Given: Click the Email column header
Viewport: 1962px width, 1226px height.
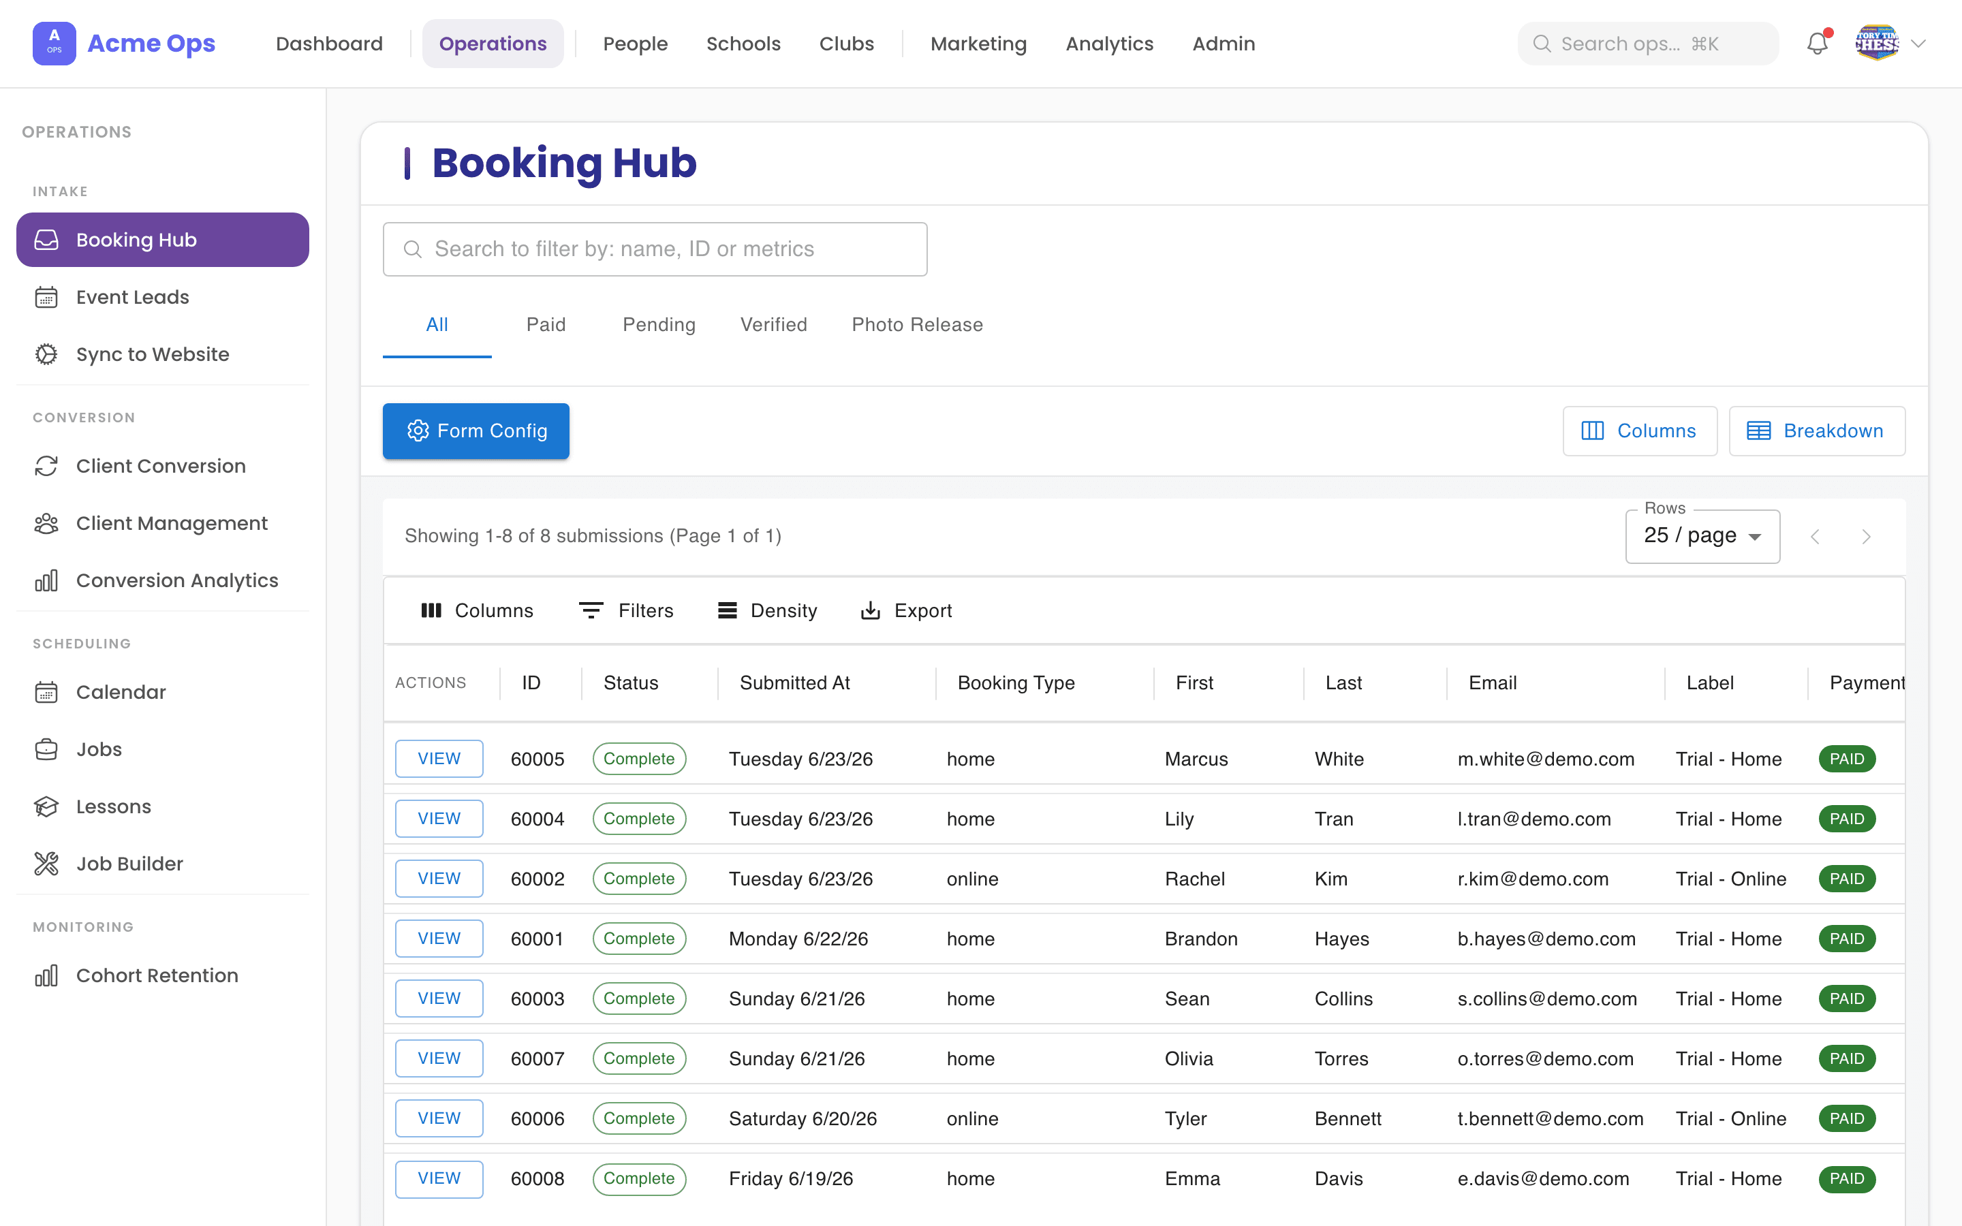Looking at the screenshot, I should pyautogui.click(x=1493, y=682).
